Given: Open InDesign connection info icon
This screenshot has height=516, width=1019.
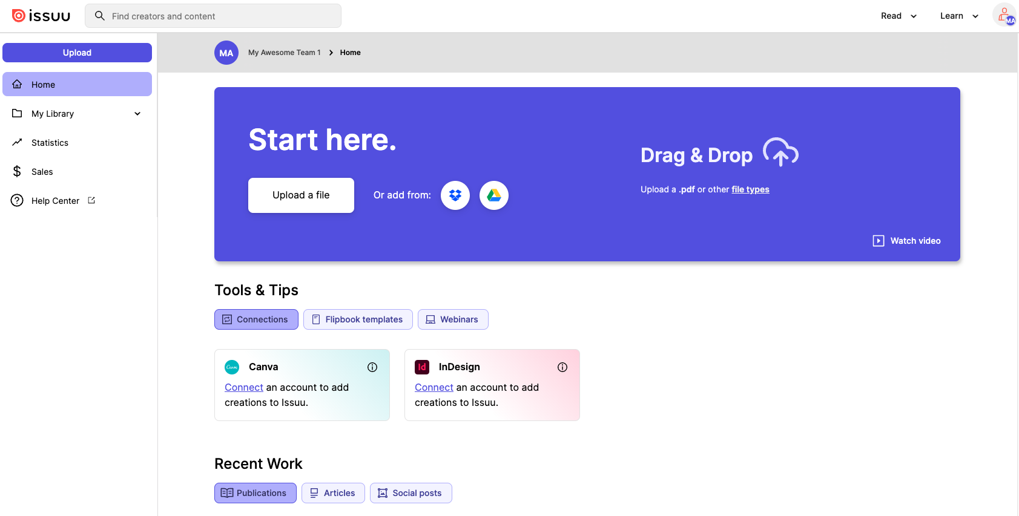Looking at the screenshot, I should click(562, 367).
